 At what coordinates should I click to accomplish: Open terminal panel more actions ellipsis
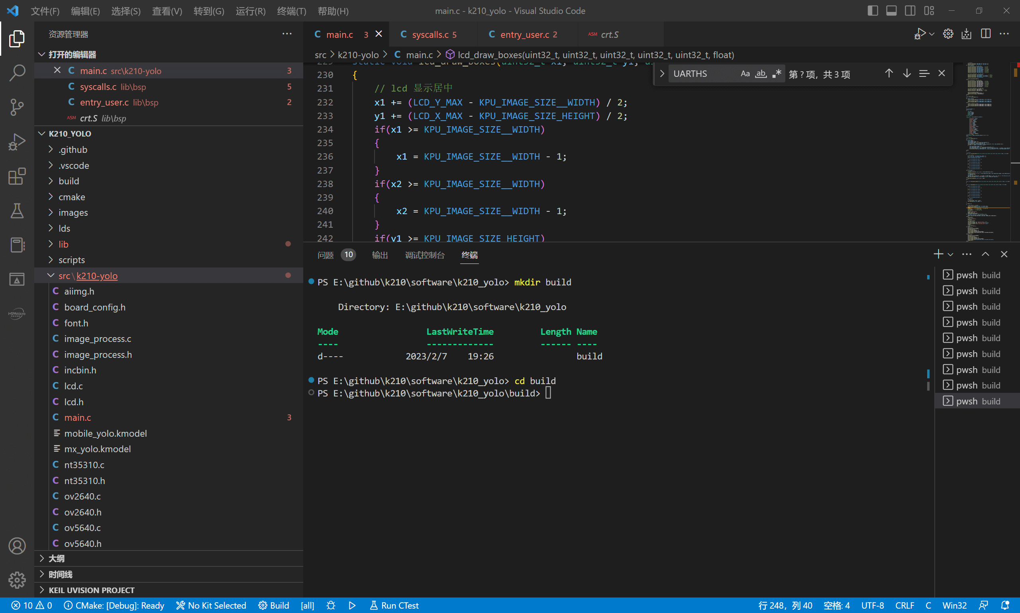(x=967, y=254)
